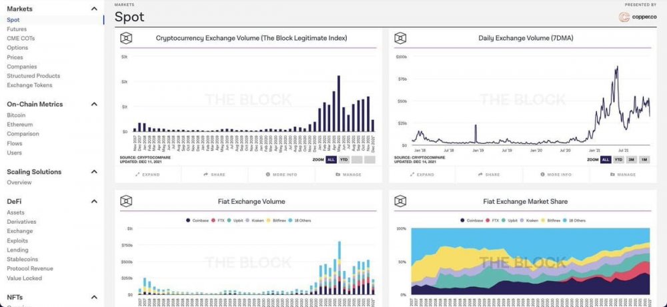Toggle Upbit series in Fiat Exchange Volume legend
Screen dimensions: 667x307
click(x=235, y=220)
